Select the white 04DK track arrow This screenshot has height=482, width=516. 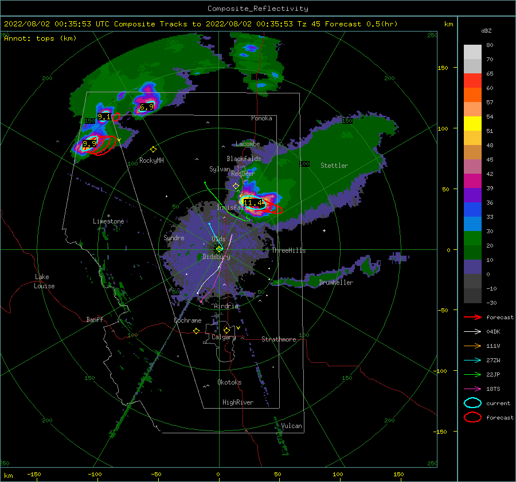tap(472, 332)
